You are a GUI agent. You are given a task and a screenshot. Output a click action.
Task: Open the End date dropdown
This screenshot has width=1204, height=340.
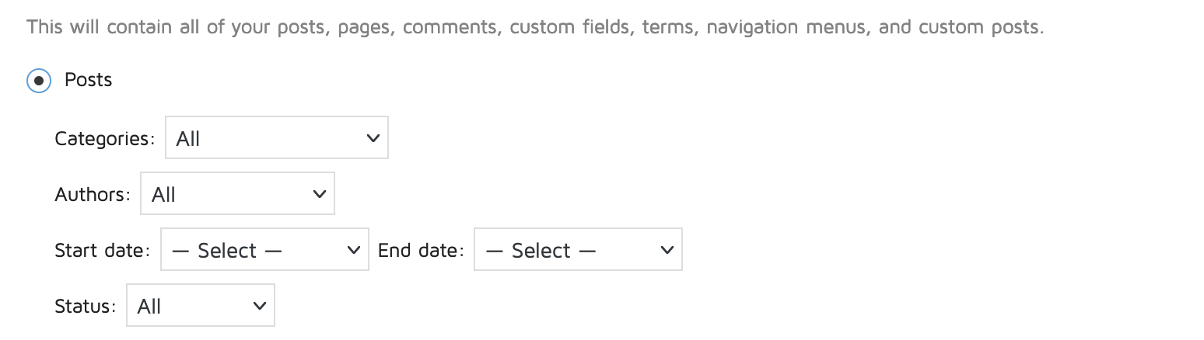[577, 250]
